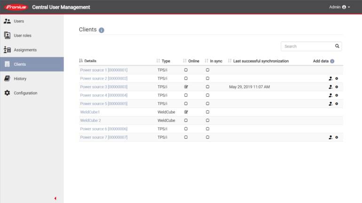The image size is (362, 203).
Task: Click add user icon for Power source 5
Action: 331,104
